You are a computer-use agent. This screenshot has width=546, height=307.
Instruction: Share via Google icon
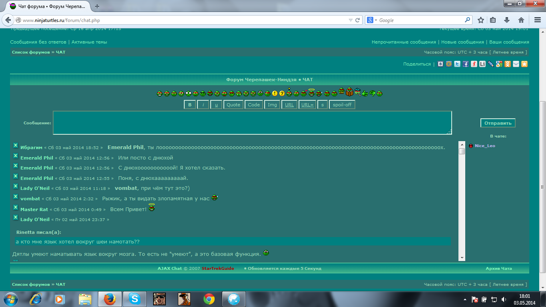click(499, 64)
